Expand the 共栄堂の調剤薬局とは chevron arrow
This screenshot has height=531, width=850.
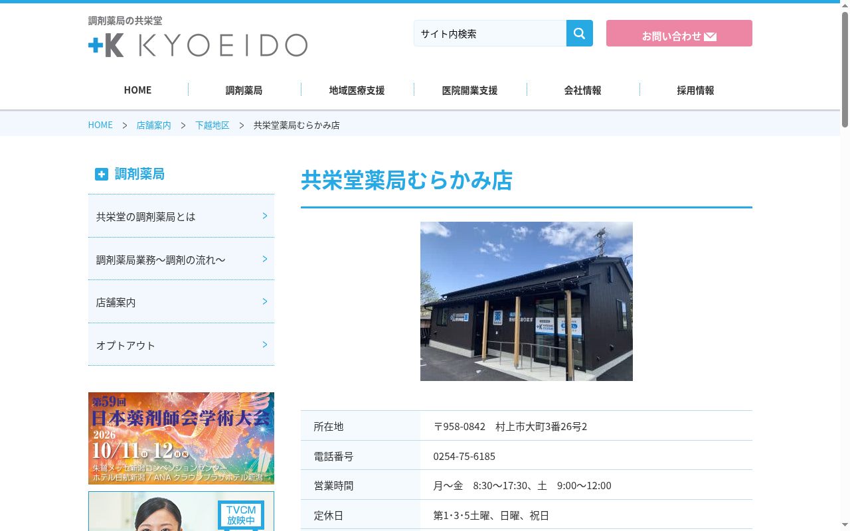pyautogui.click(x=265, y=216)
